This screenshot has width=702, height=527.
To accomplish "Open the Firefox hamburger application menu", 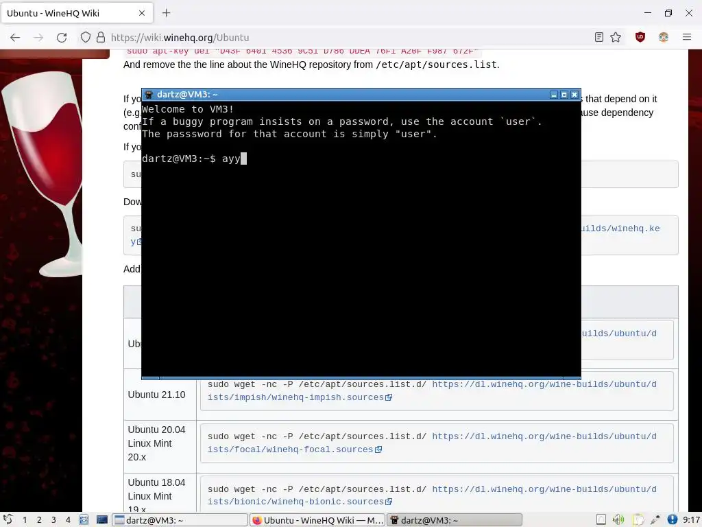I will pos(687,37).
